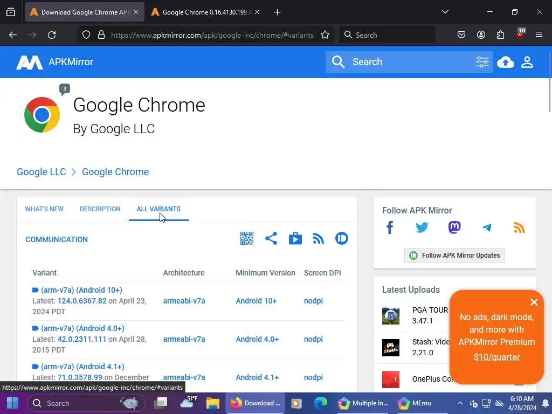Close the Download Google Chrome APK tab
This screenshot has height=414, width=552.
[x=136, y=12]
